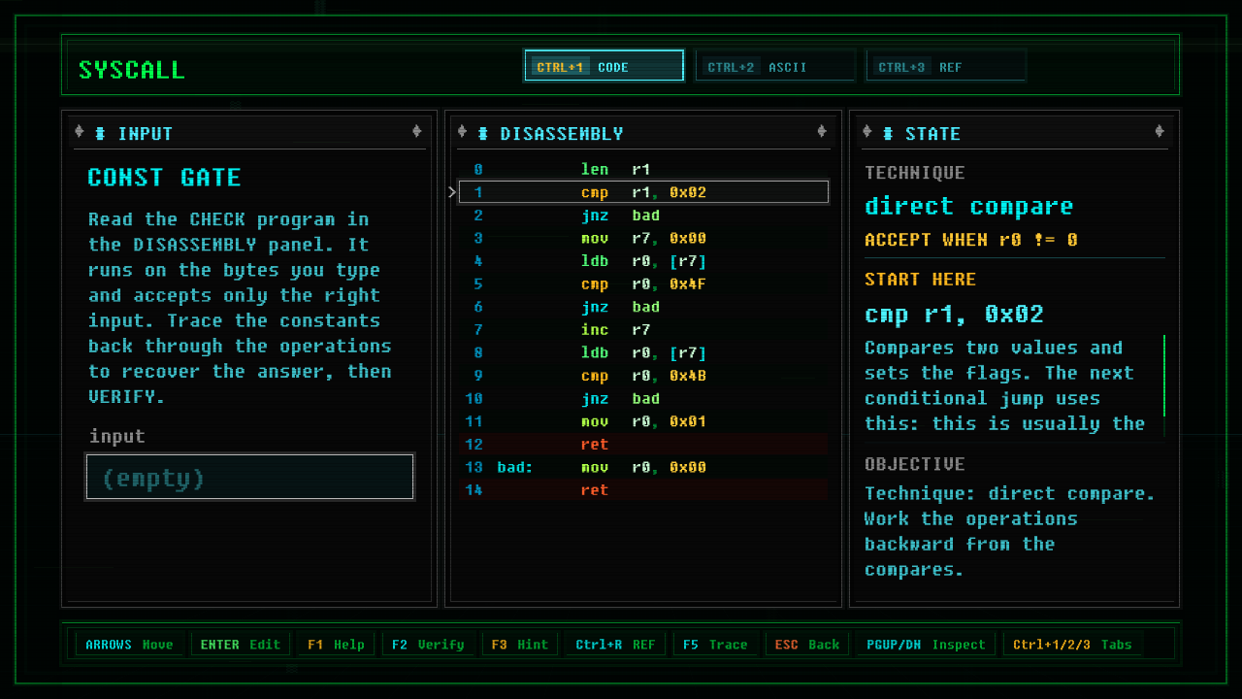Click diamond icon at right of INPUT panel
Viewport: 1242px width, 699px height.
tap(416, 132)
